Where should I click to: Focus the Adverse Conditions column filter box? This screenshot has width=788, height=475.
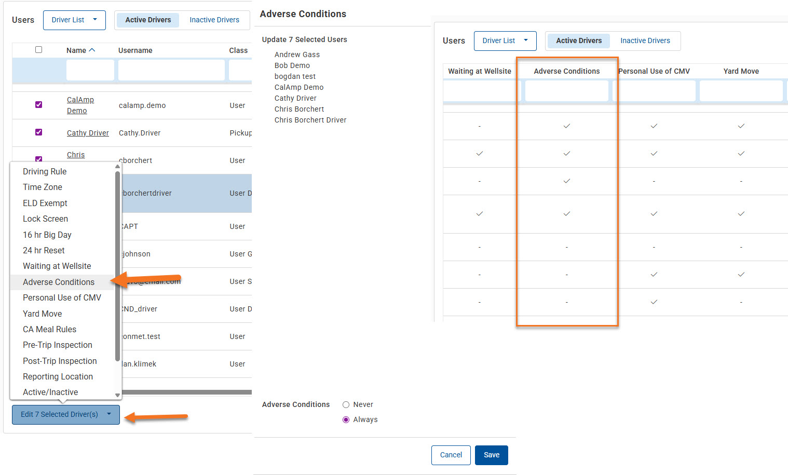(566, 91)
